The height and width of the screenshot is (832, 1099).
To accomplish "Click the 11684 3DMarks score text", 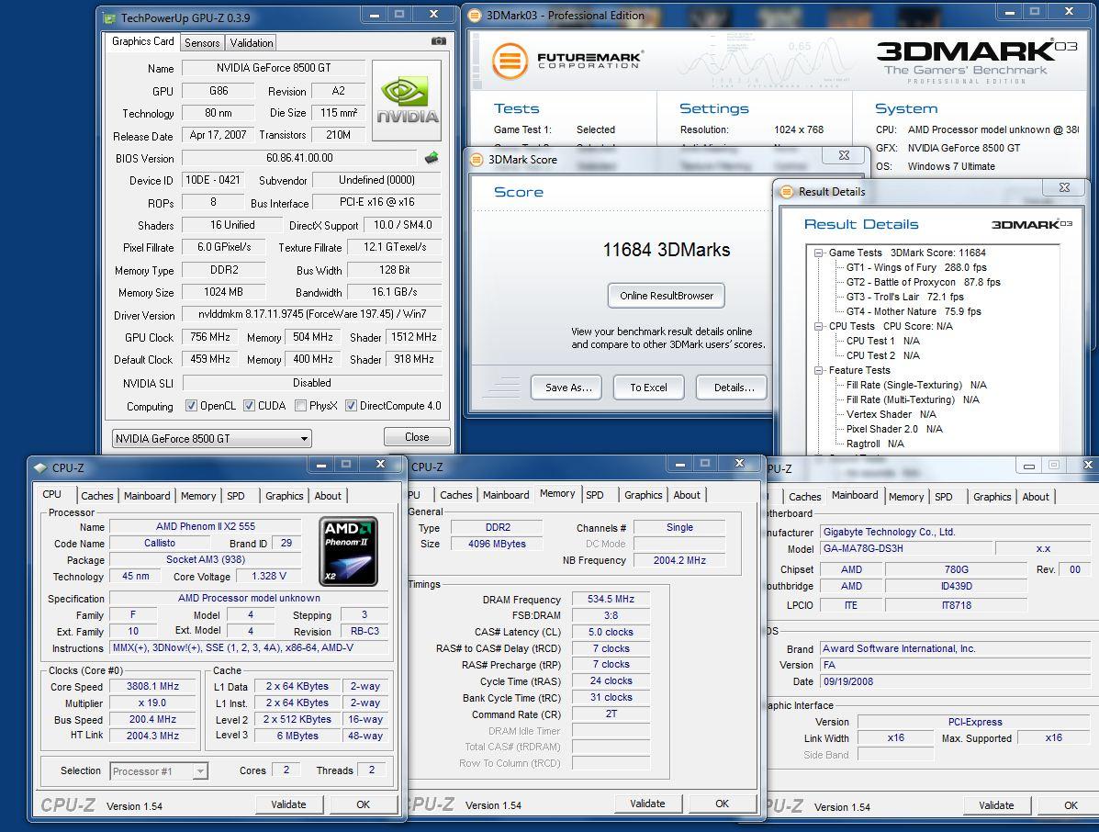I will click(666, 250).
